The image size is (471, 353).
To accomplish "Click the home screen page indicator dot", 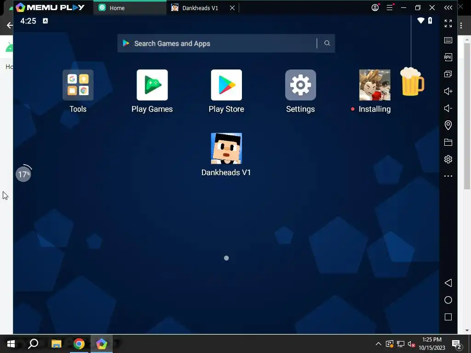I will click(226, 258).
